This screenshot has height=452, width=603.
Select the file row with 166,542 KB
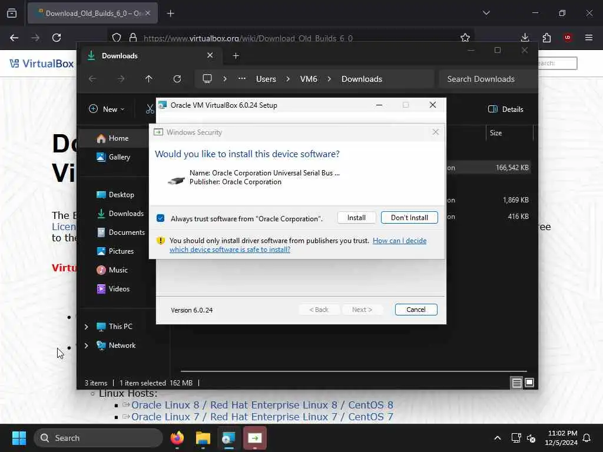pos(488,168)
